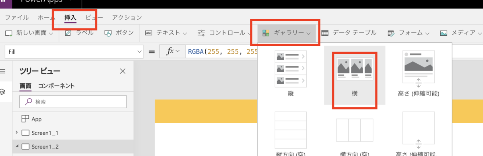The height and width of the screenshot is (156, 483).
Task: Collapse the Screen1_2 tree node
Action: [17, 146]
